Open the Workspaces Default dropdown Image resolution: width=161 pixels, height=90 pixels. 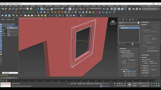point(153,6)
